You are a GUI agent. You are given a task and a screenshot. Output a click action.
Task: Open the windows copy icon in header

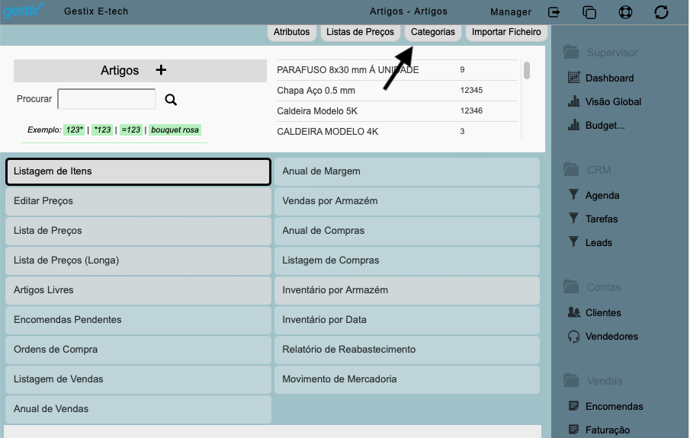coord(589,12)
